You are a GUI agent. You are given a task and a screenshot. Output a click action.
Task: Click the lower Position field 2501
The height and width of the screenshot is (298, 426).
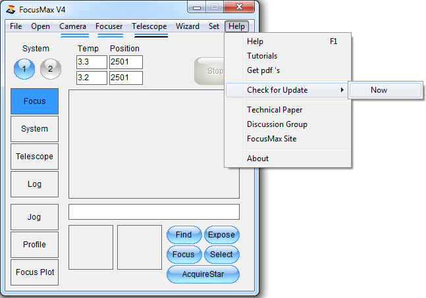126,78
